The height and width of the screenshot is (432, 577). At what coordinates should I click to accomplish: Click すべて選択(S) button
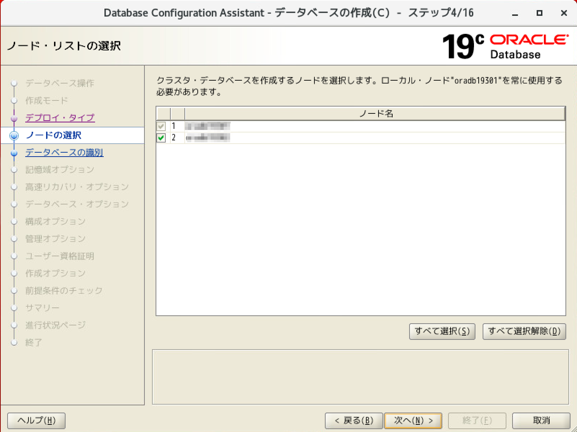[442, 331]
